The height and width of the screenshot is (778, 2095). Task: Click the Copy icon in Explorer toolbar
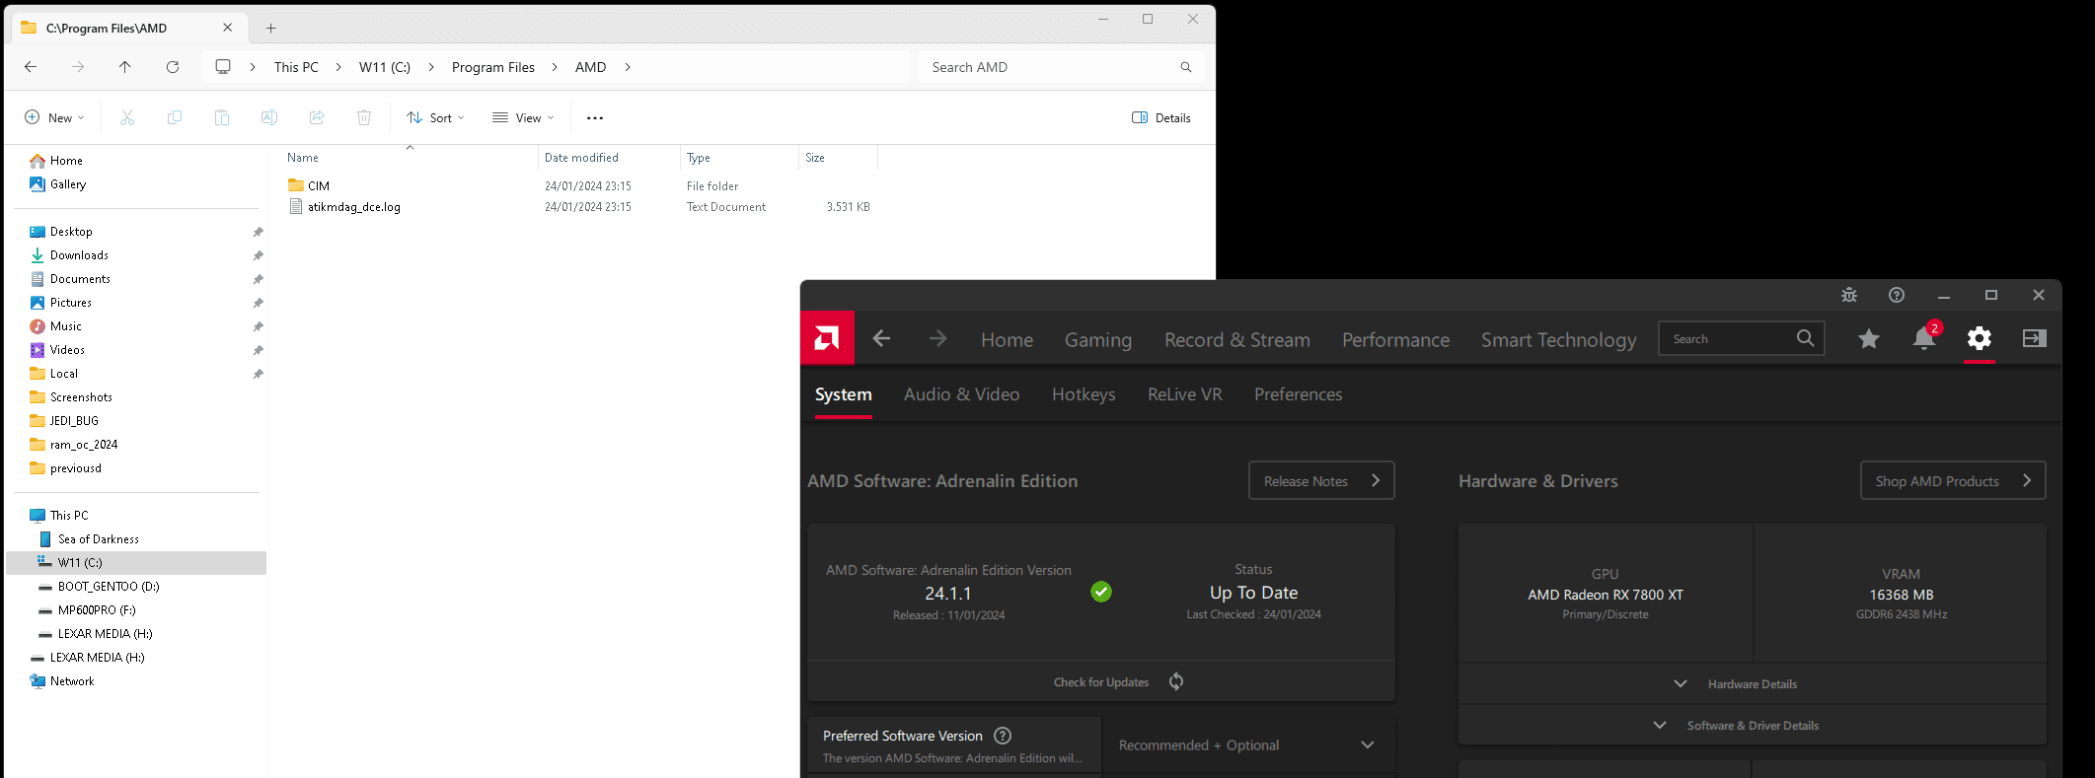coord(175,117)
